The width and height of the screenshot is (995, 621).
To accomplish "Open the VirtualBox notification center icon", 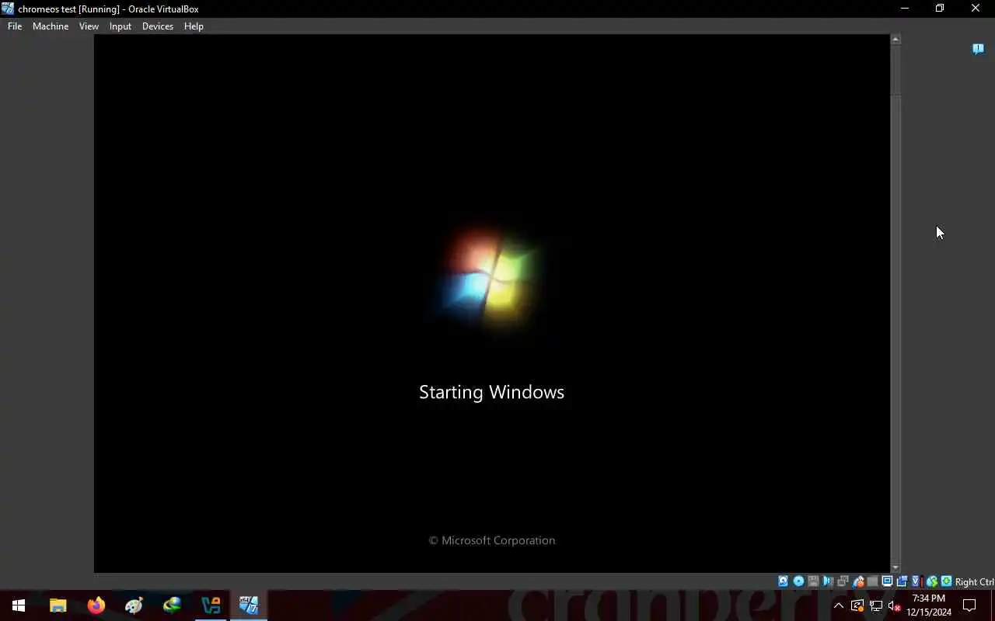I will pyautogui.click(x=978, y=49).
